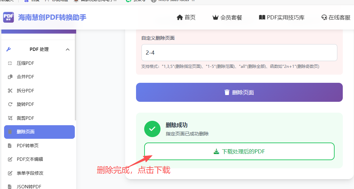
Task: Click the sidebar vertical scrollbar
Action: [x=75, y=77]
